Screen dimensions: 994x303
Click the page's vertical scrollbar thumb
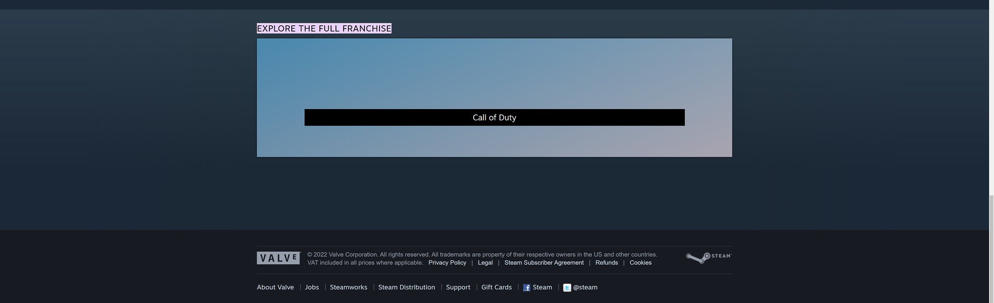991,248
